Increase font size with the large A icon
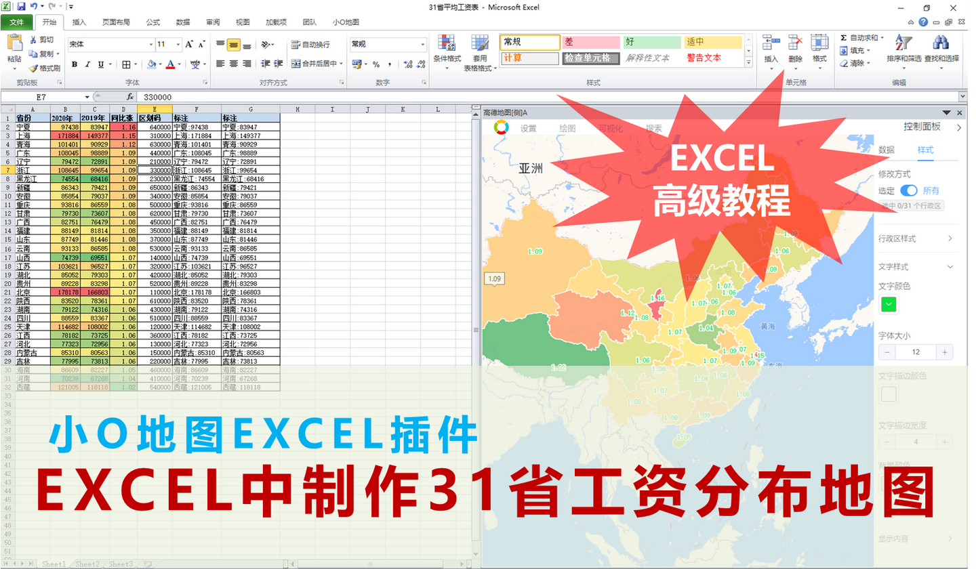This screenshot has height=569, width=976. point(190,44)
